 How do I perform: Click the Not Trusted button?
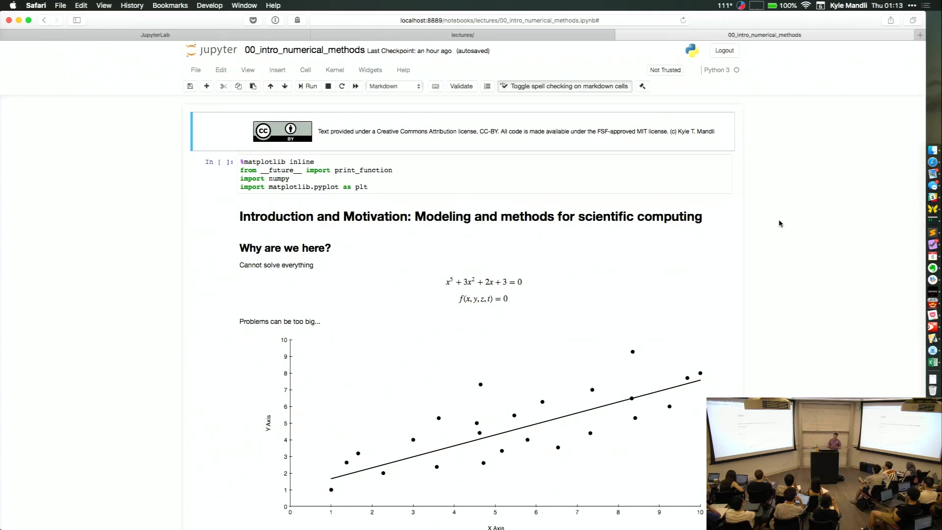[665, 69]
